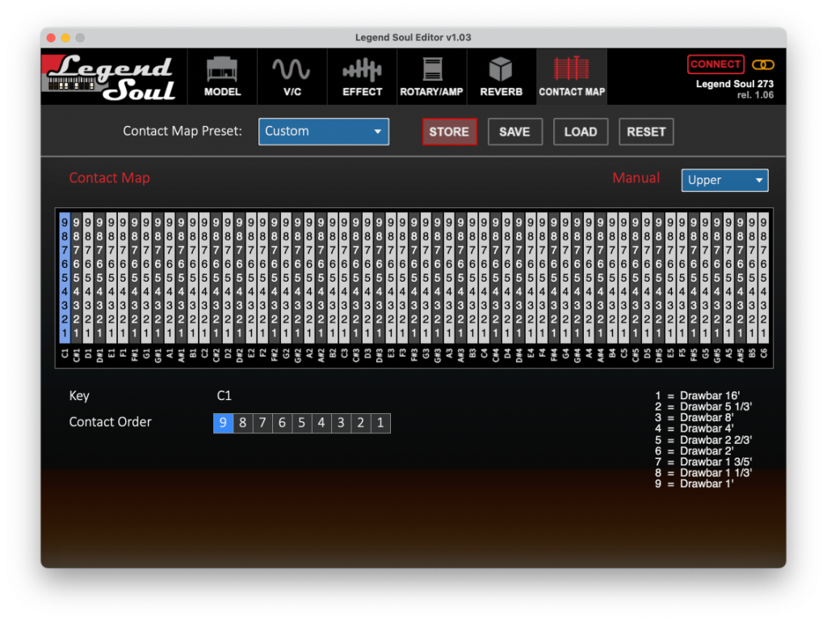Screen dimensions: 827x622
Task: Click the STORE button
Action: pos(449,131)
